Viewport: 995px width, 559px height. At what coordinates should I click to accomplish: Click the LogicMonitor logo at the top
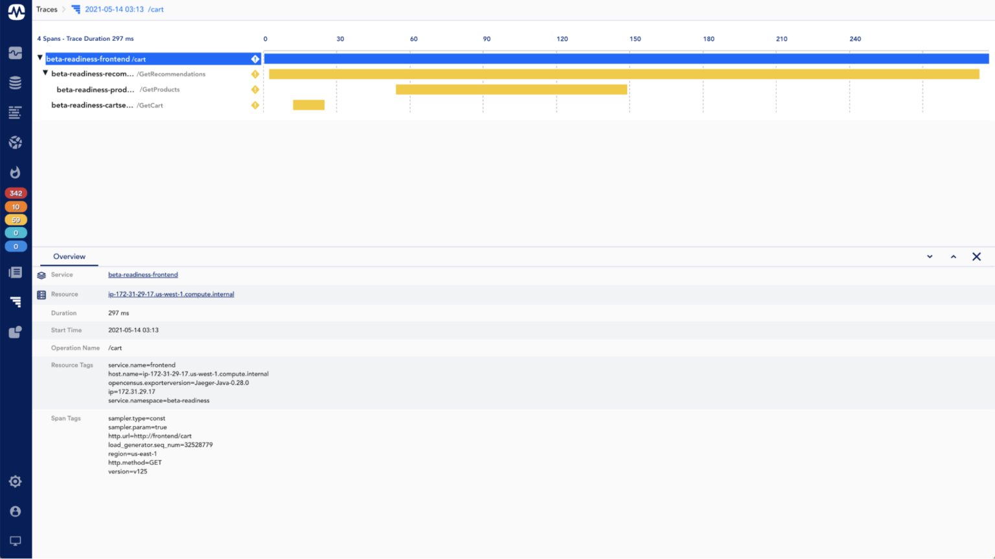[16, 12]
